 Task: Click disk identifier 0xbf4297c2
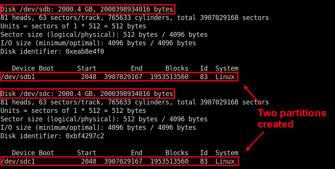click(x=85, y=136)
